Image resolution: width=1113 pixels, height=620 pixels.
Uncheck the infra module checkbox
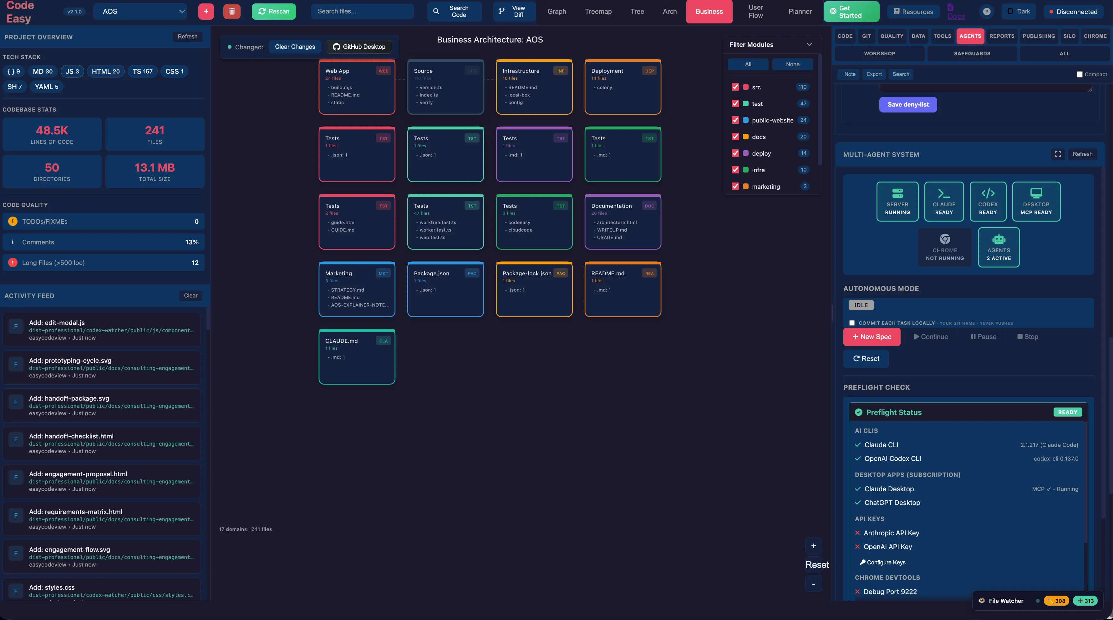(735, 170)
